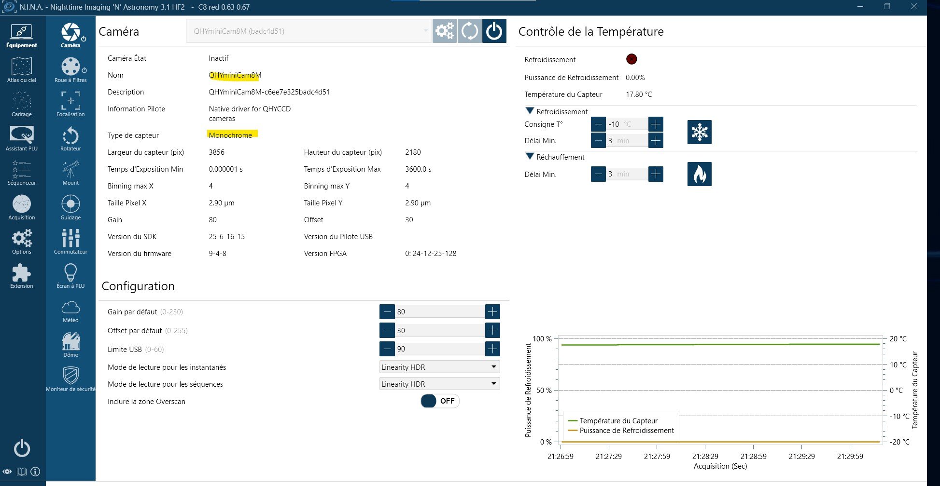The image size is (940, 486).
Task: Open Atlas du ciel
Action: pyautogui.click(x=22, y=70)
